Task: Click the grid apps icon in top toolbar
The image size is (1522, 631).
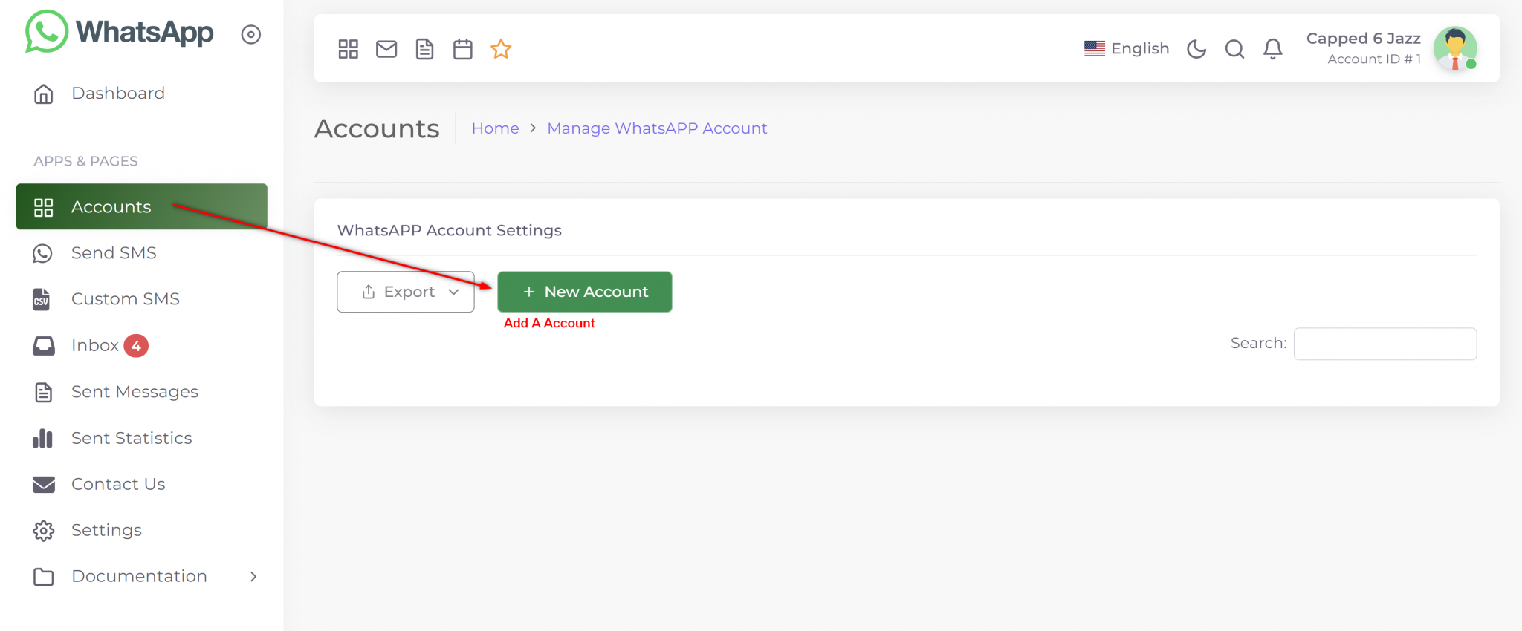Action: tap(348, 49)
